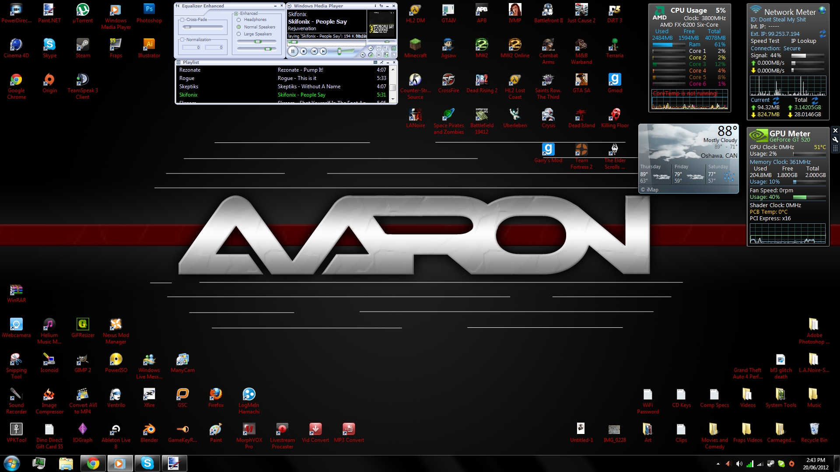Enable the Normalization checkbox

[182, 40]
